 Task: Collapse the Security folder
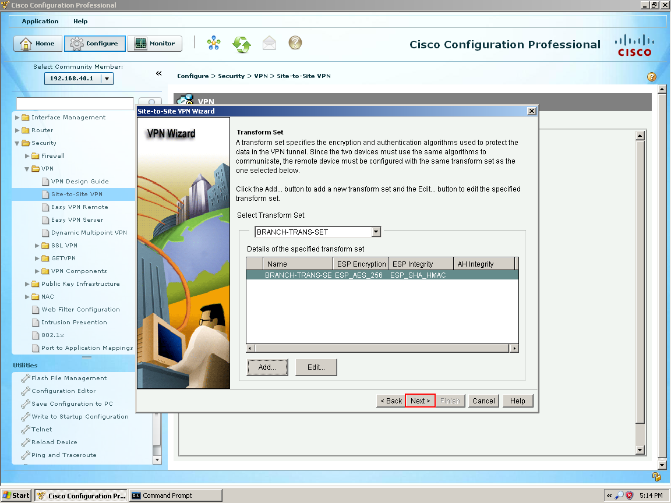(17, 143)
